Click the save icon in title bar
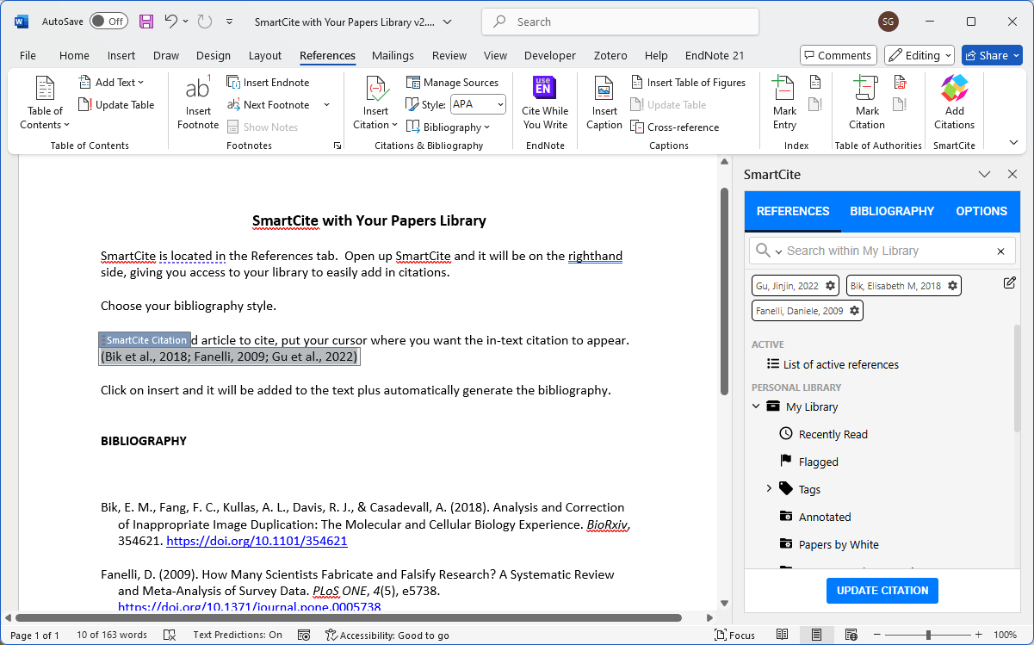This screenshot has height=645, width=1034. [x=146, y=22]
